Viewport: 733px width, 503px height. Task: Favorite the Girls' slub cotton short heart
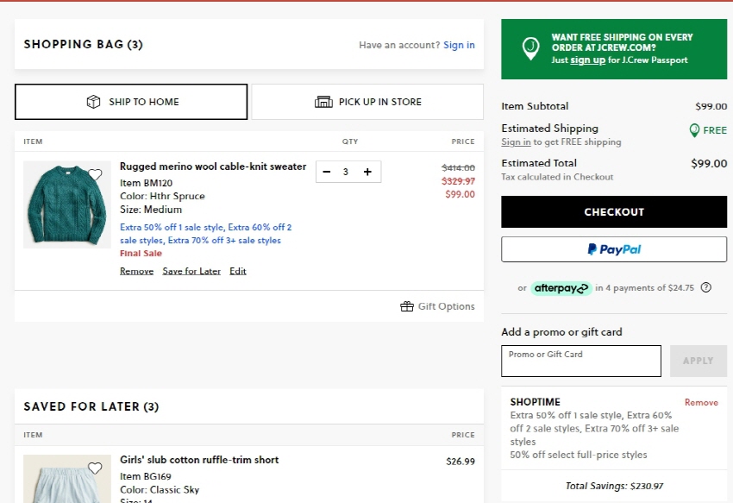pyautogui.click(x=95, y=468)
